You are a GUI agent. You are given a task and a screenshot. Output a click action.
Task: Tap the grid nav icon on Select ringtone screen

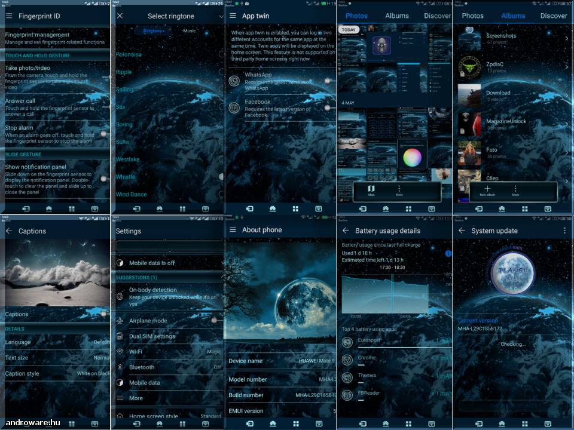182,208
